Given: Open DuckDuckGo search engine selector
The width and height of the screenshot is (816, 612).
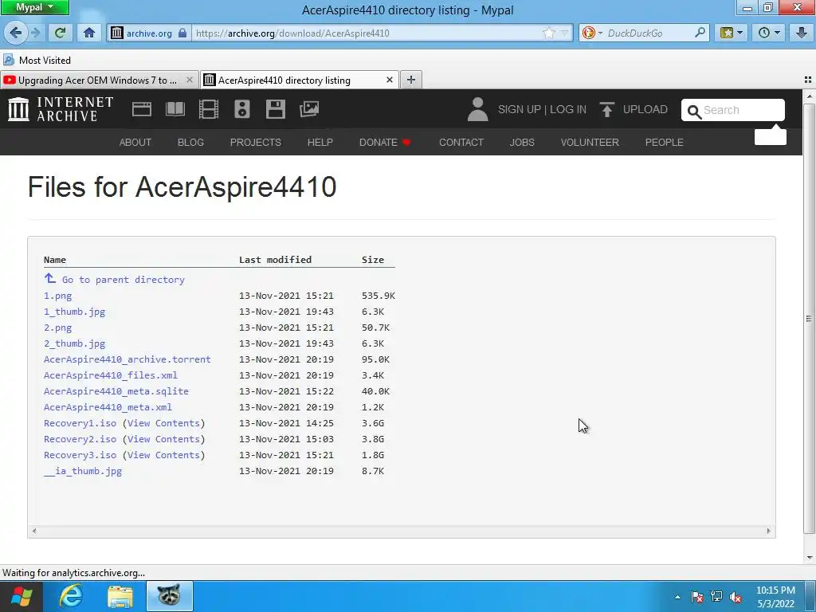Looking at the screenshot, I should tap(592, 33).
